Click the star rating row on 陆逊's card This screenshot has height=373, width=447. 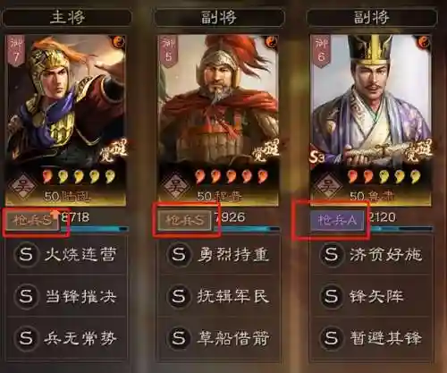click(x=79, y=177)
